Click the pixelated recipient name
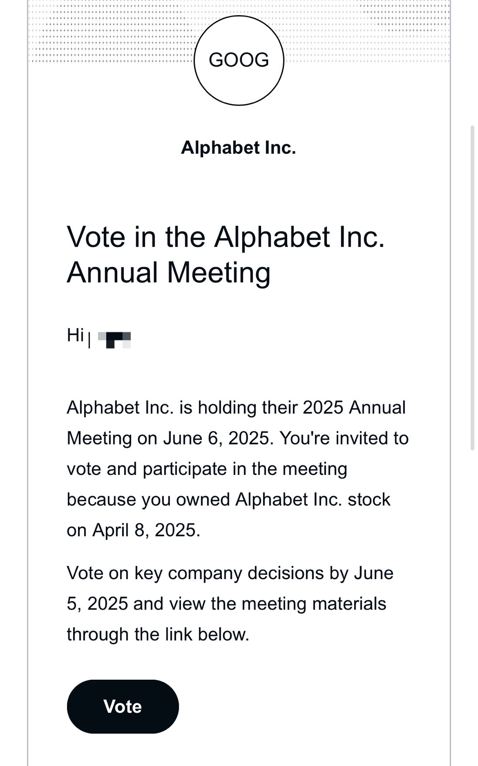This screenshot has height=766, width=478. [114, 340]
